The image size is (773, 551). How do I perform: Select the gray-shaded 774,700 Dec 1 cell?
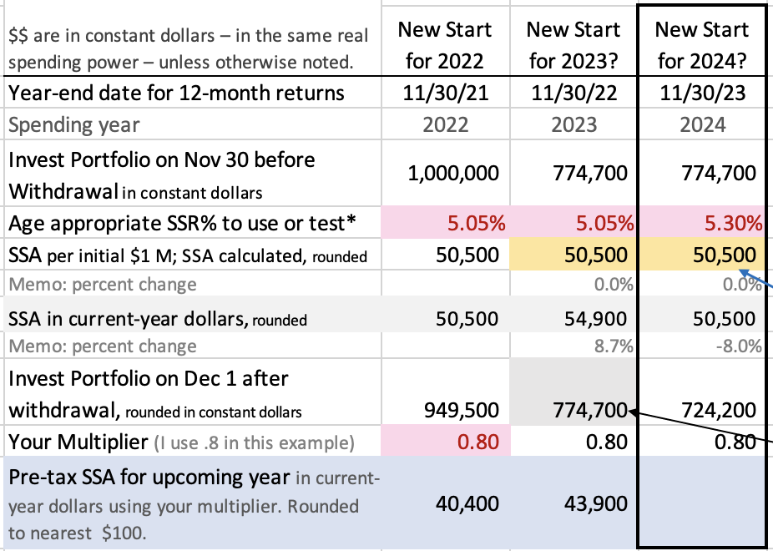click(x=573, y=392)
